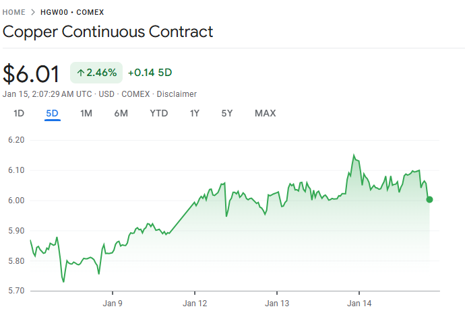Click the $6.01 current price

32,73
